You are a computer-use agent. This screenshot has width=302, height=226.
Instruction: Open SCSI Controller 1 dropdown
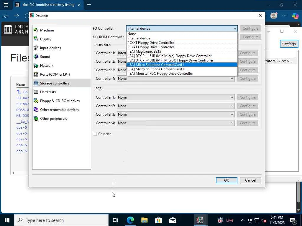pos(175,97)
